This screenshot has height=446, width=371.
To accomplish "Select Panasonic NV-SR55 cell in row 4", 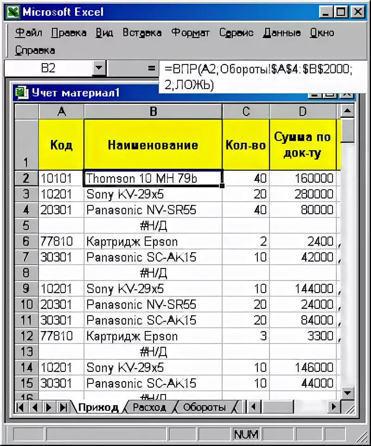I will pyautogui.click(x=153, y=210).
